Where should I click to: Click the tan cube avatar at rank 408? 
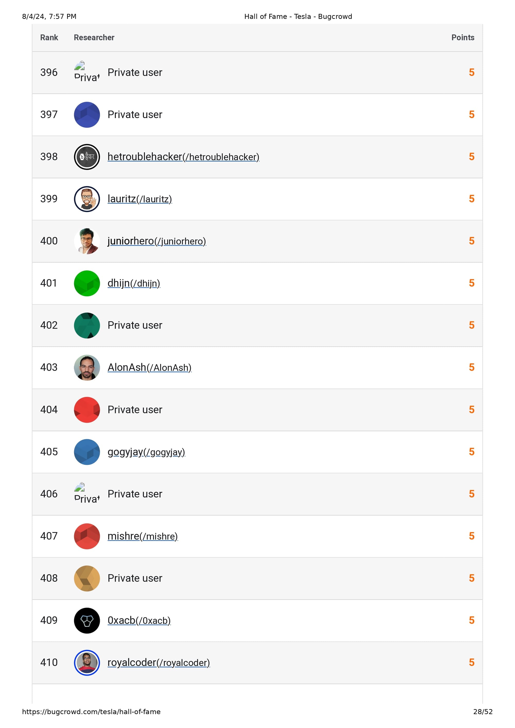click(87, 578)
